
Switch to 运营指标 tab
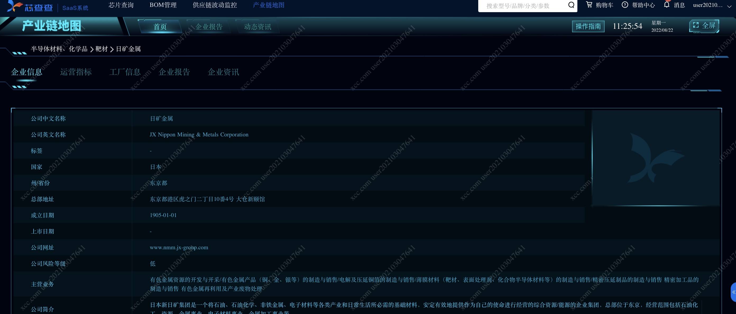[76, 72]
